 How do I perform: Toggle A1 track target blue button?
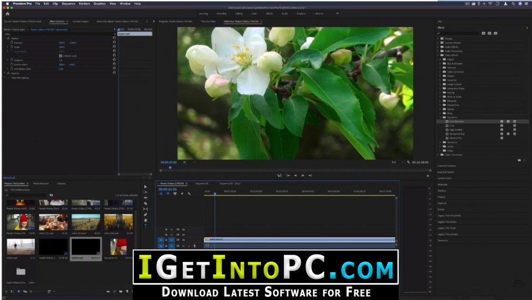pyautogui.click(x=172, y=246)
